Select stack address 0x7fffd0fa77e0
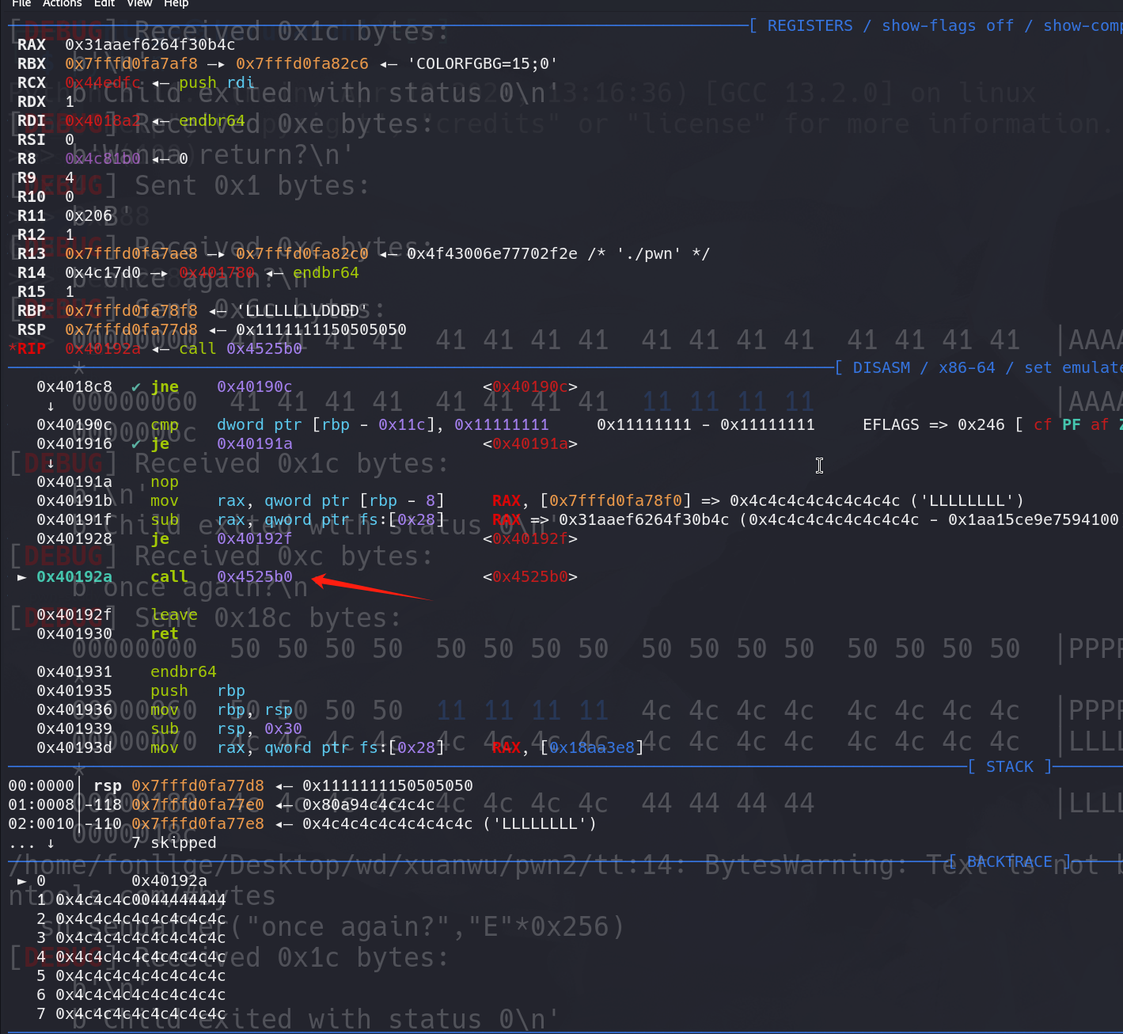 click(198, 804)
